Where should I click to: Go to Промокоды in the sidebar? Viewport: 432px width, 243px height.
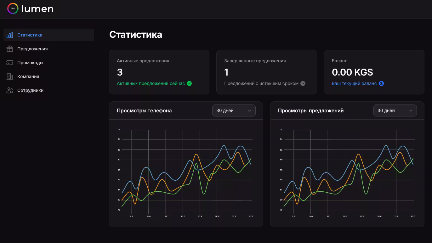[49, 63]
